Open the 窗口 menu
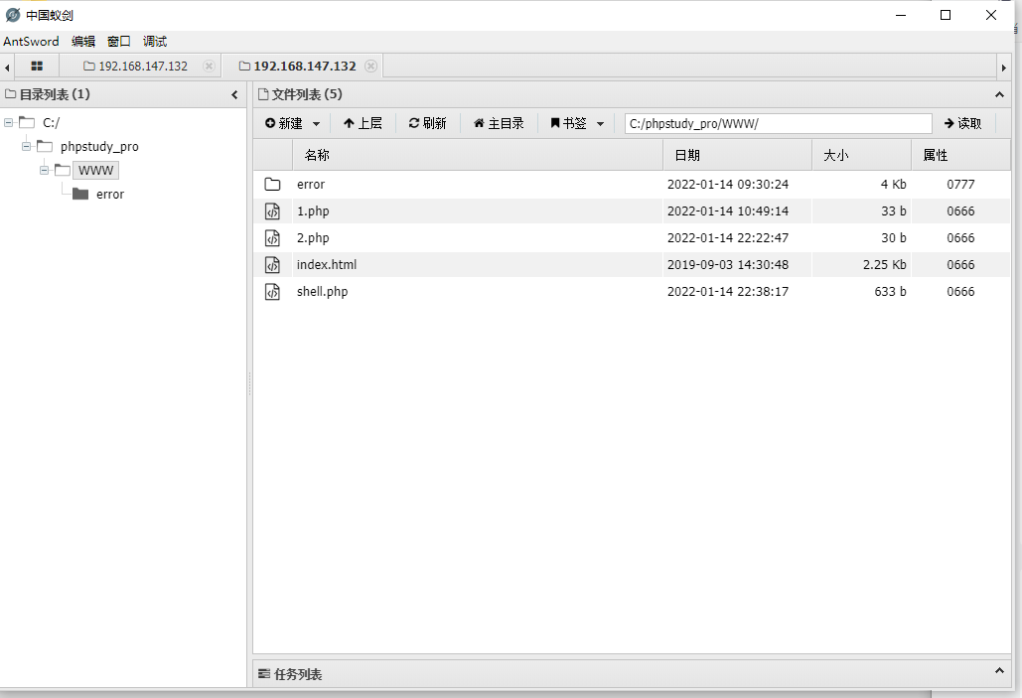1022x698 pixels. pos(118,41)
